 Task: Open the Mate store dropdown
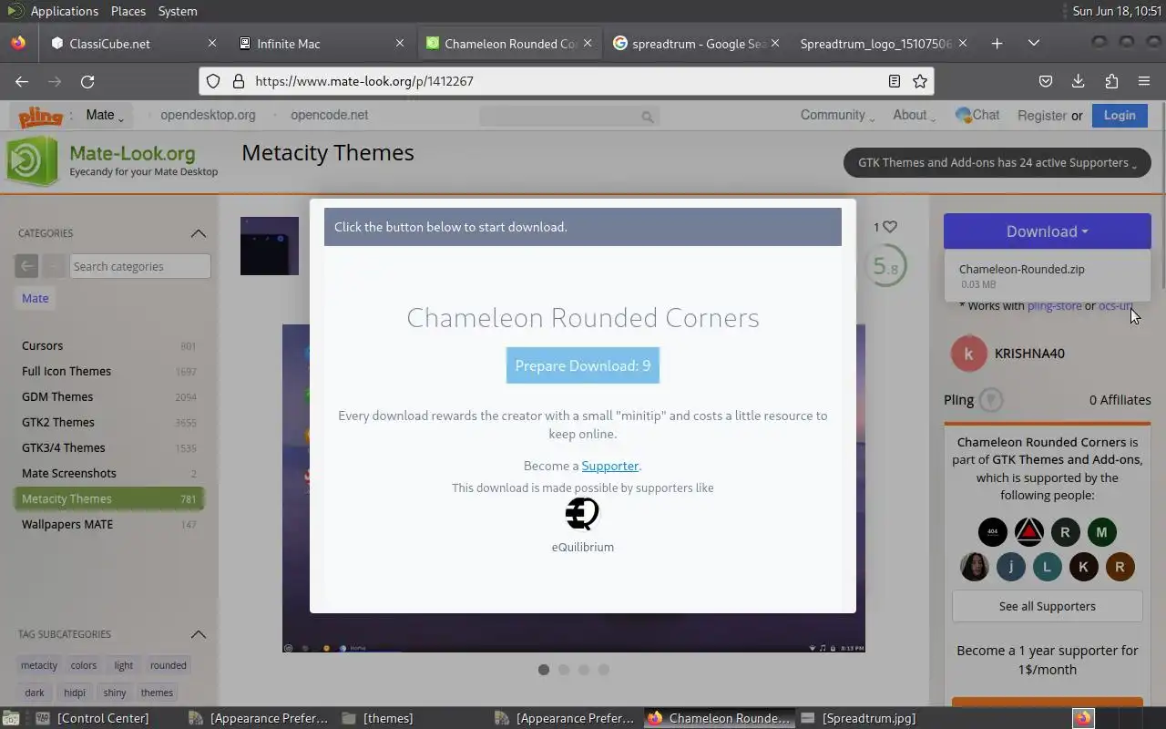click(105, 115)
